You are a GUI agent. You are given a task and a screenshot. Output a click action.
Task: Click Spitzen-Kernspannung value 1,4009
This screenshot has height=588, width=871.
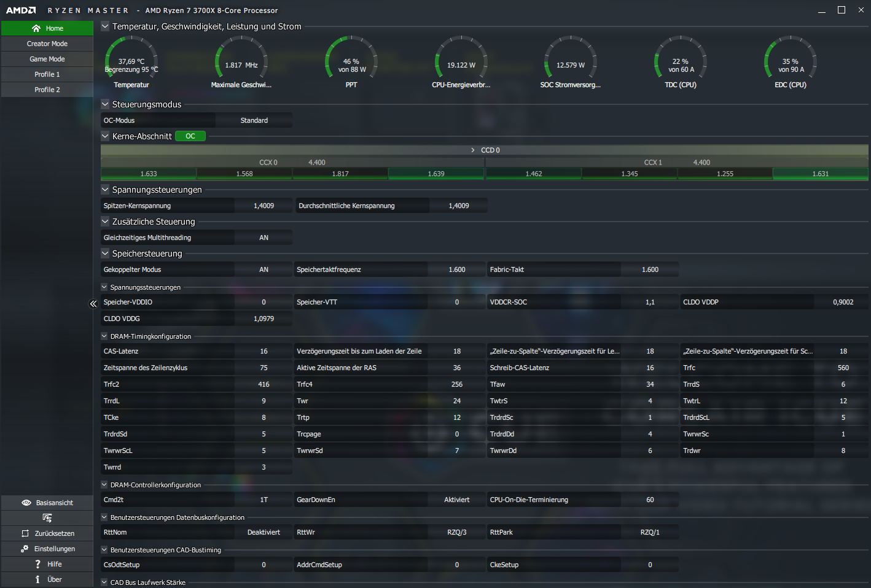coord(264,206)
